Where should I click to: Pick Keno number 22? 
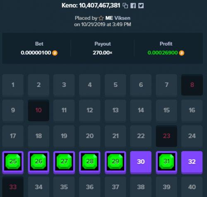point(141,136)
